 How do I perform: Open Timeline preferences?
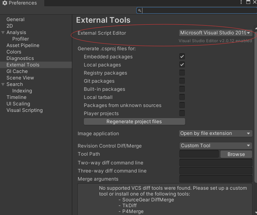(17, 97)
